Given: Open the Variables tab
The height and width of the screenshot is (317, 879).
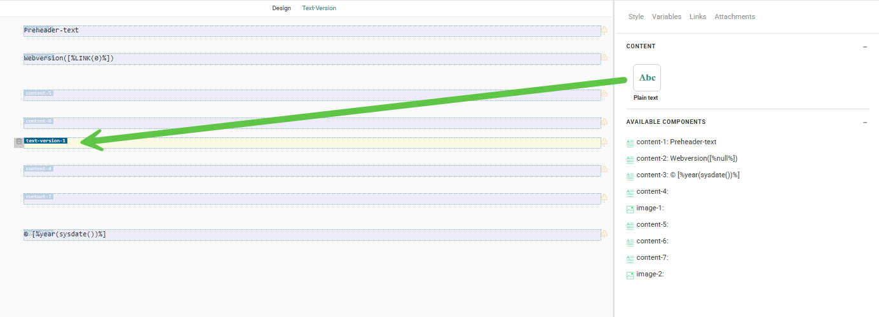Looking at the screenshot, I should [x=666, y=17].
